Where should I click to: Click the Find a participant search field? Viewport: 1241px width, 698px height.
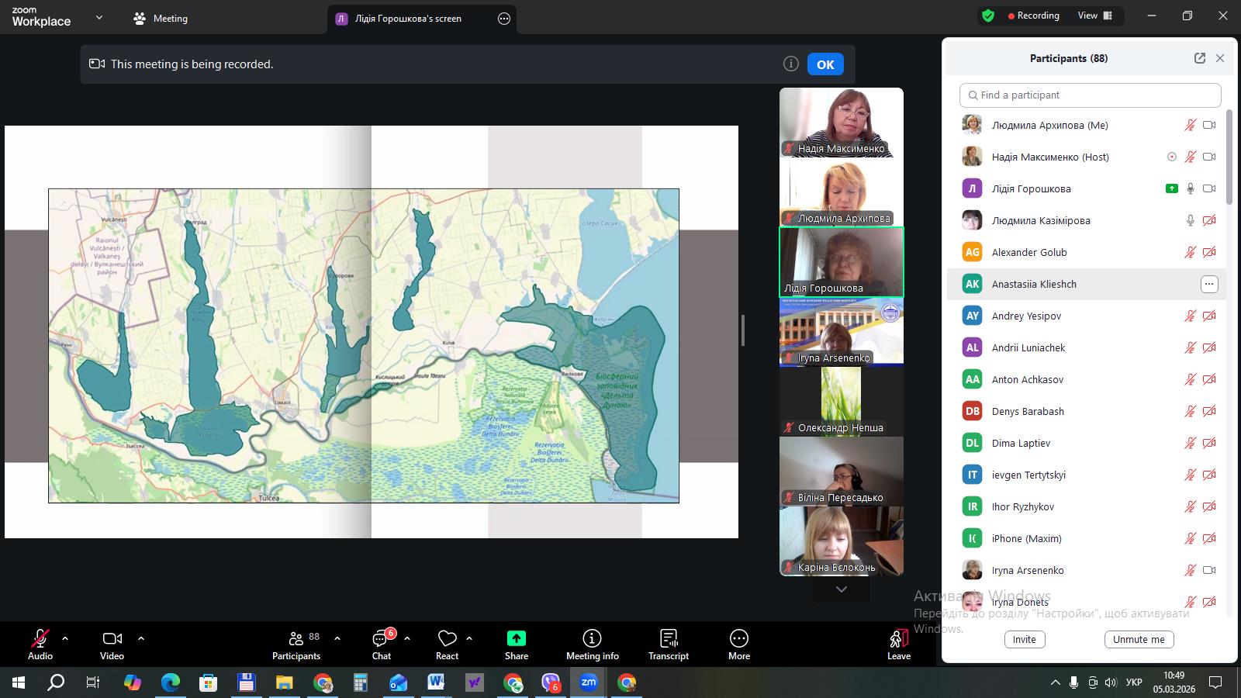coord(1090,95)
